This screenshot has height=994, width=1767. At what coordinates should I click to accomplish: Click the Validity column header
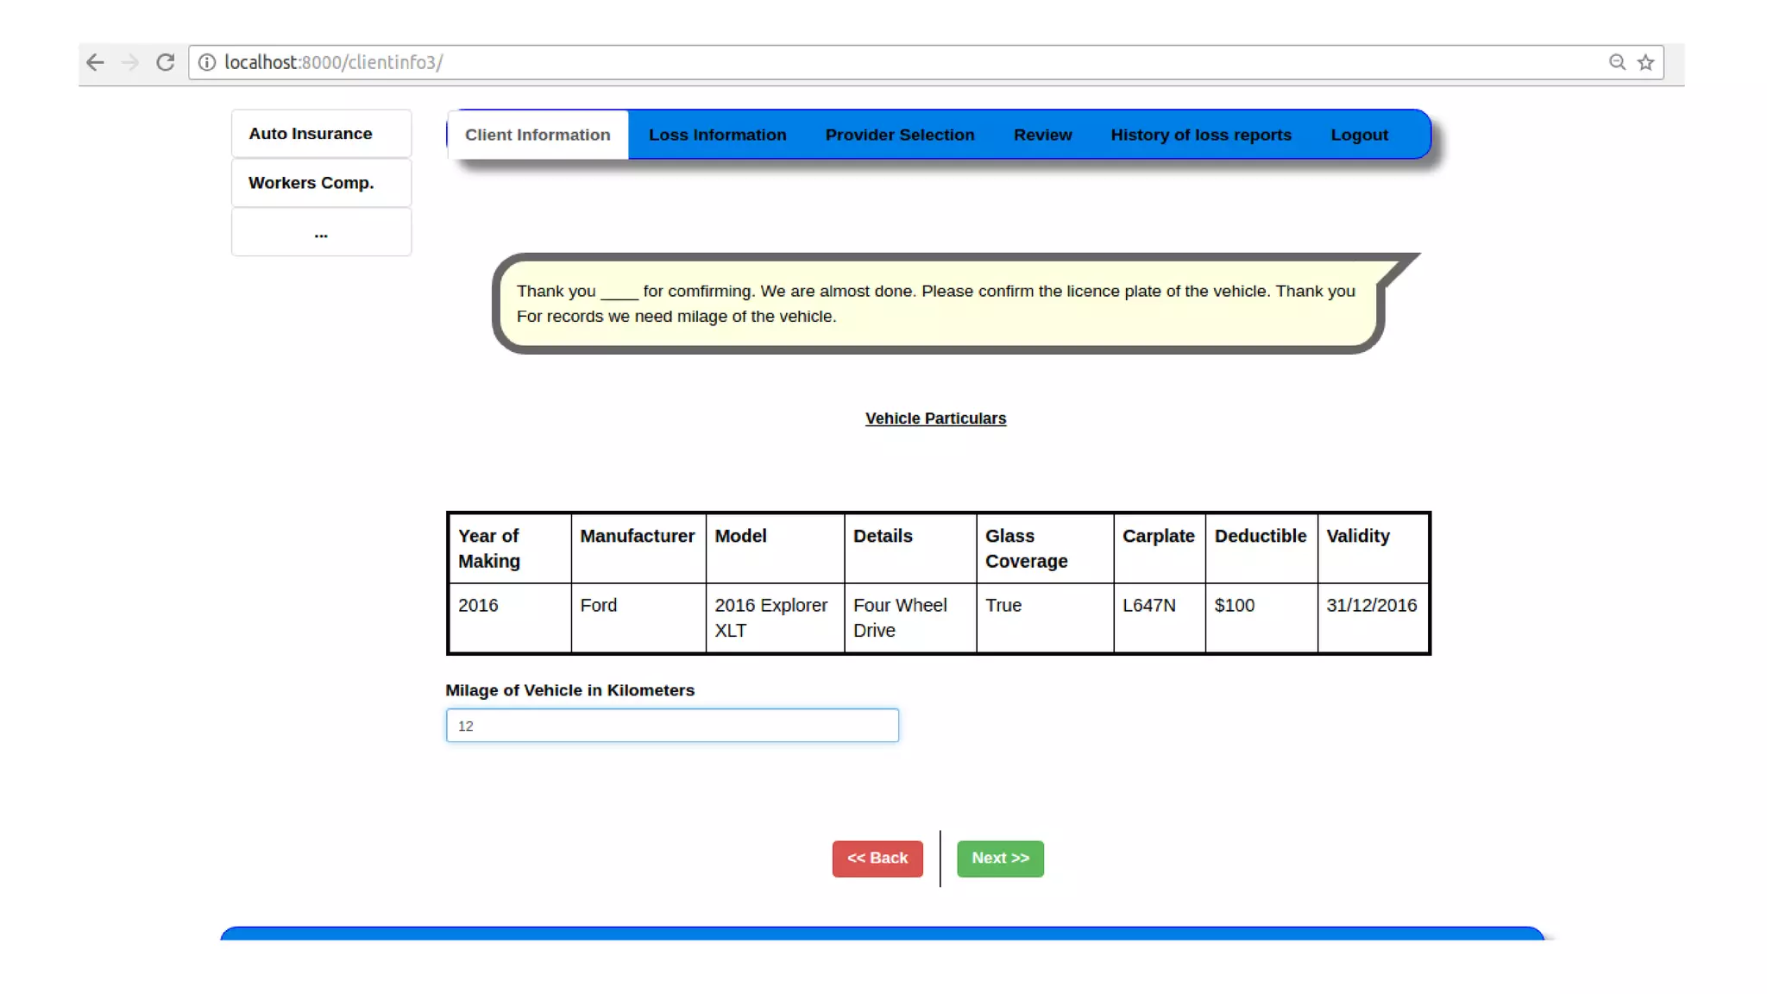point(1373,549)
